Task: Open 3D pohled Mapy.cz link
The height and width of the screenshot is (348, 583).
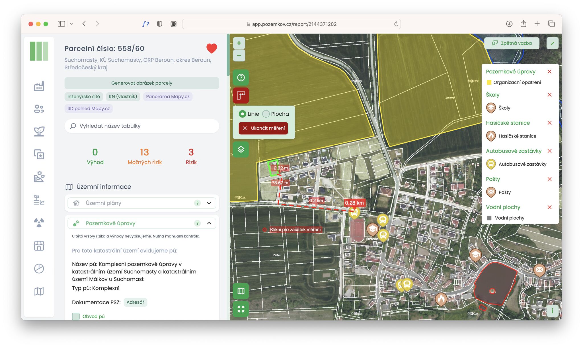Action: 89,109
